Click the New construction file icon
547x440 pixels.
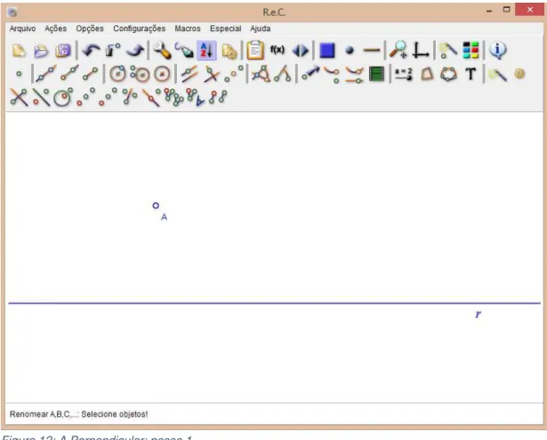coord(20,51)
